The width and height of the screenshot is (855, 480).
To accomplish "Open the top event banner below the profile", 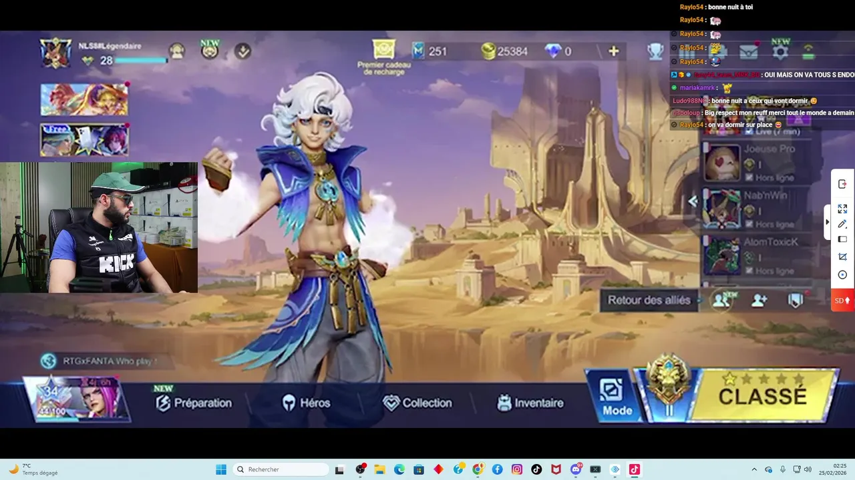I will (x=84, y=99).
